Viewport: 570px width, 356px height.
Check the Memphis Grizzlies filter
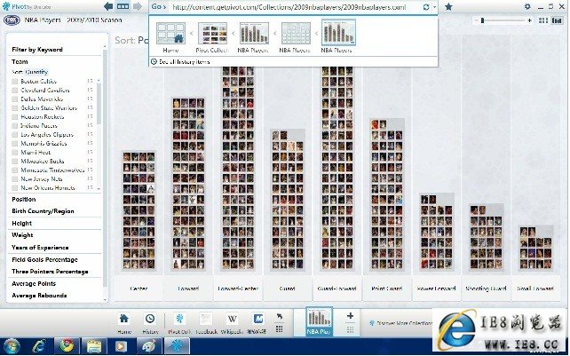click(15, 144)
